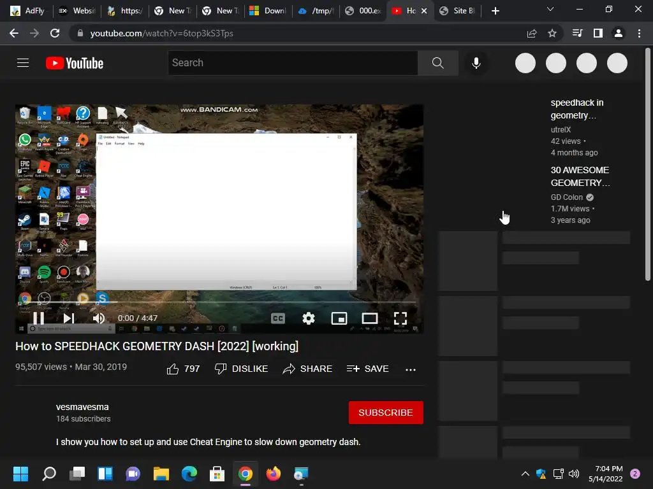Subscribe to vesmavesma channel

pos(386,413)
